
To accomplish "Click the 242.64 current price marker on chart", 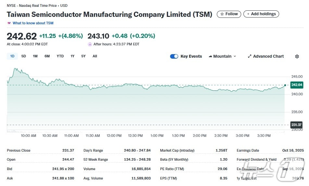I will [x=297, y=85].
